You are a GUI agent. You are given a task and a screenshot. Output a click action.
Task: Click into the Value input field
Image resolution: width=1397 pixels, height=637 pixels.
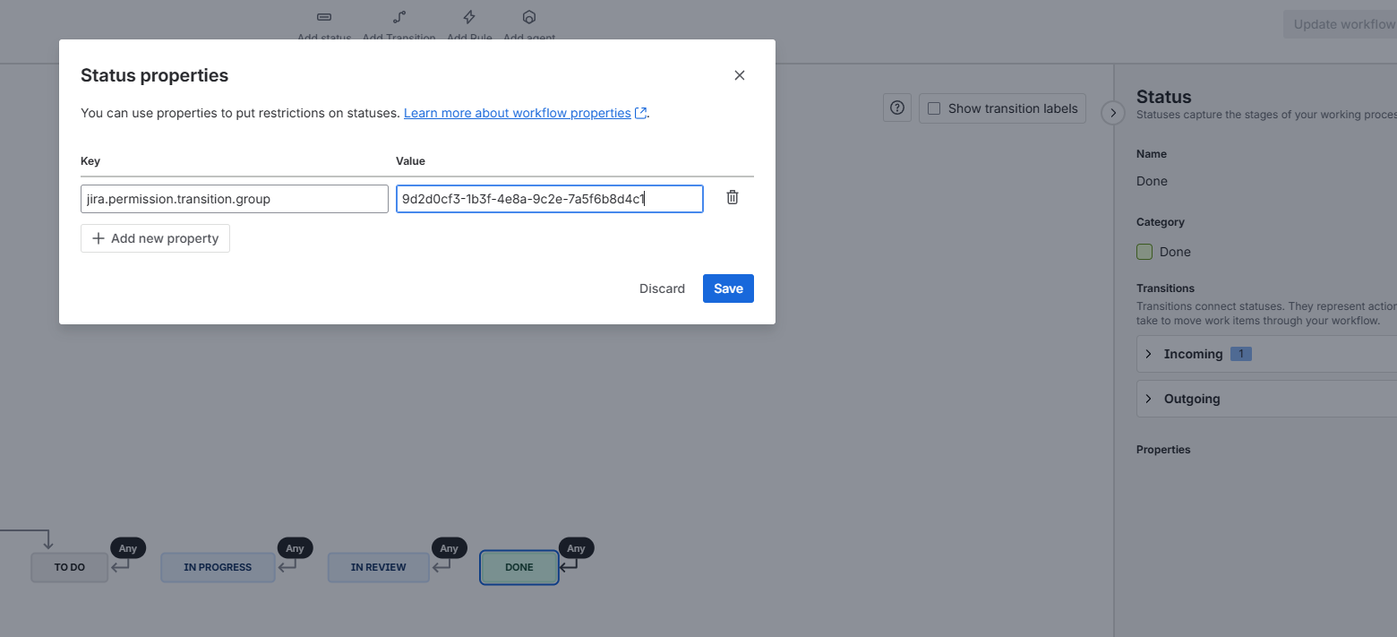pos(550,199)
